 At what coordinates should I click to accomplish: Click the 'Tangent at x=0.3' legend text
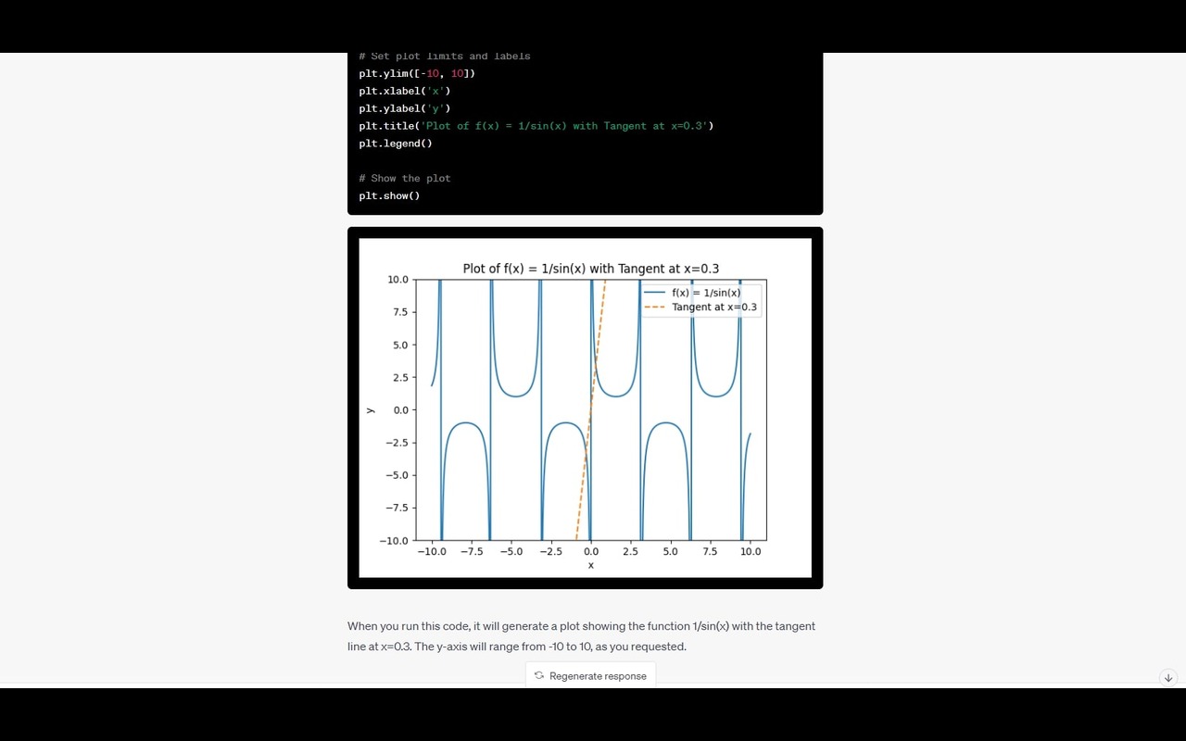point(714,308)
